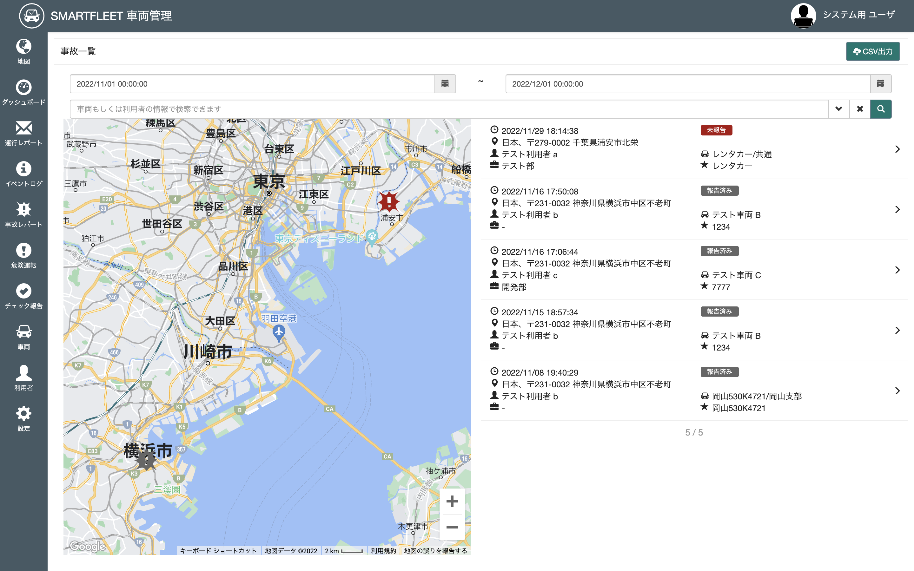Open the 利用者 sidebar item
This screenshot has height=571, width=914.
tap(23, 378)
